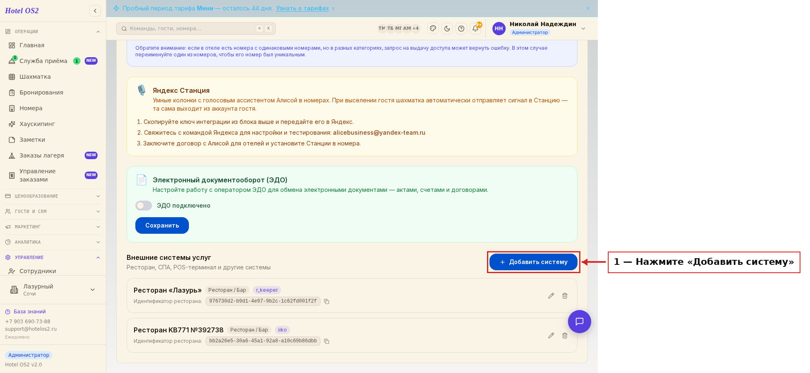This screenshot has height=373, width=810.
Task: Edit Ресторан КВ771 №392738 entry
Action: [551, 335]
